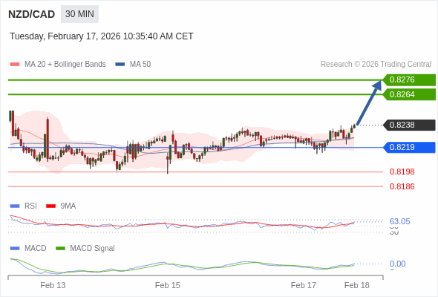Click the Feb 15 date axis label
Viewport: 438px width, 297px height.
168,285
